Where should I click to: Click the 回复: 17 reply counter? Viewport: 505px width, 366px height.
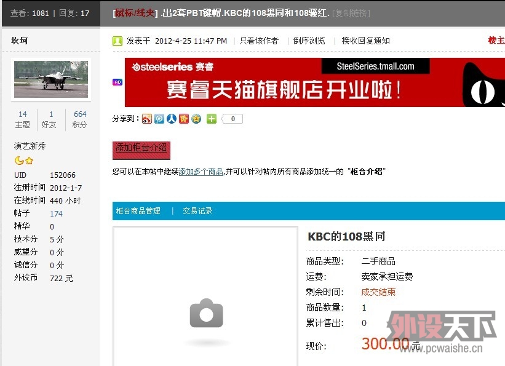74,13
